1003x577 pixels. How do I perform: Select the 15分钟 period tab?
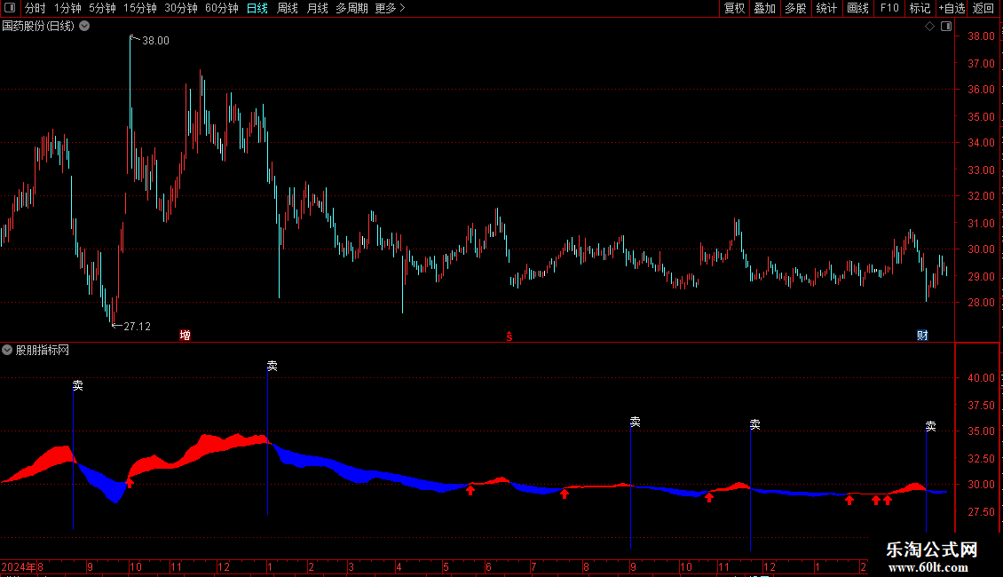pyautogui.click(x=139, y=8)
